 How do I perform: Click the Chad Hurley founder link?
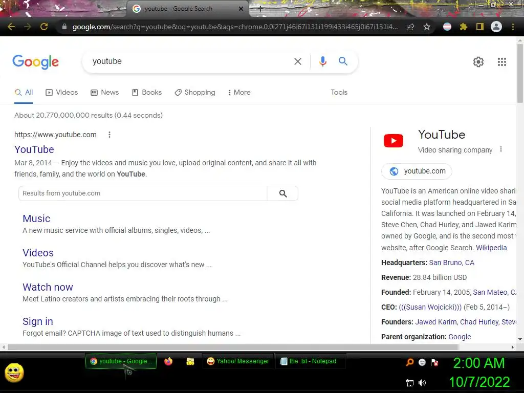click(x=479, y=322)
